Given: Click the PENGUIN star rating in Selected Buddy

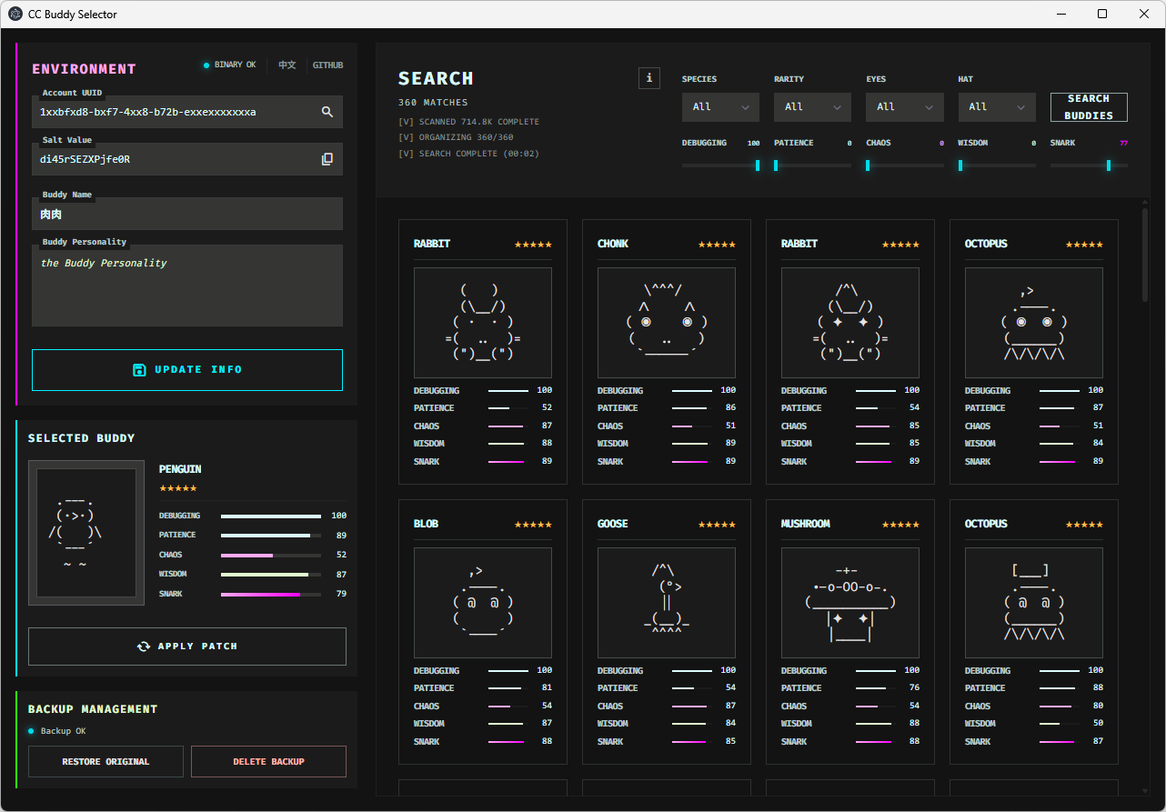Looking at the screenshot, I should tap(178, 488).
